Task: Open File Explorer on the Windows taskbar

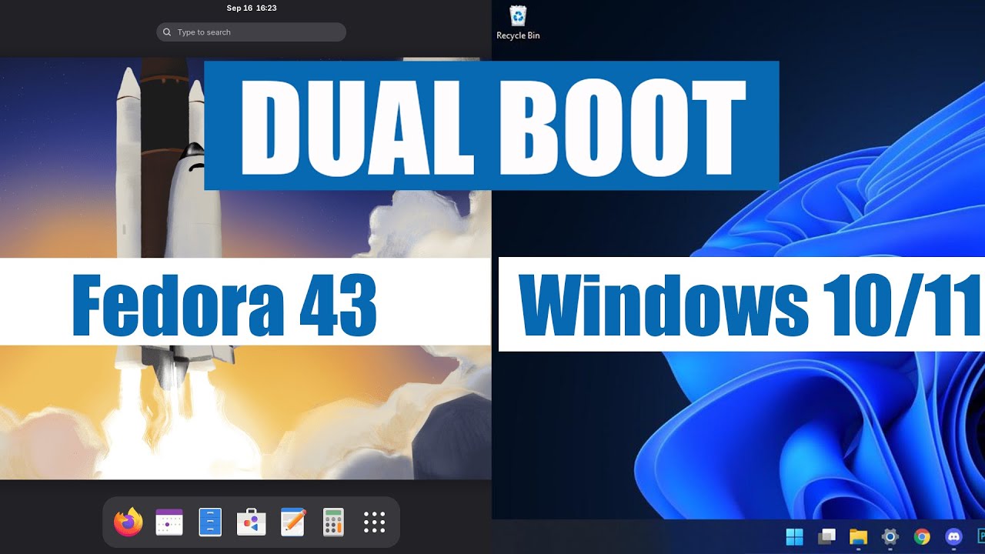Action: tap(858, 536)
